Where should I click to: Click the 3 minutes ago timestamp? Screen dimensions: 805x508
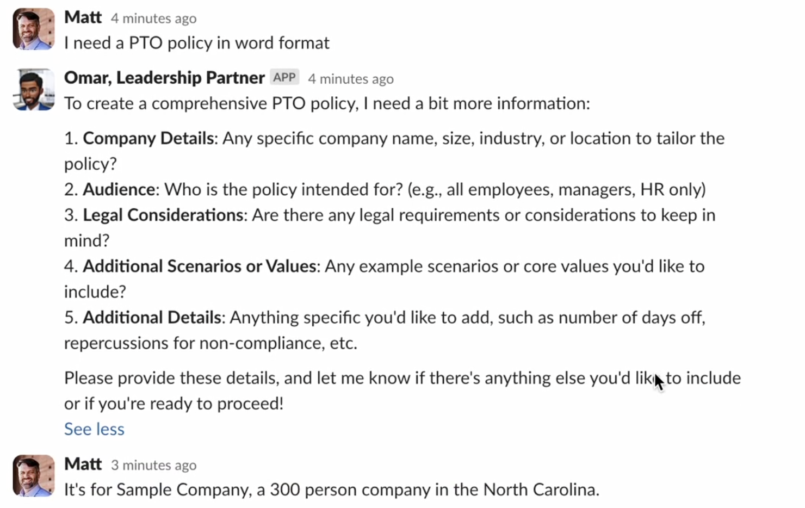pos(153,466)
